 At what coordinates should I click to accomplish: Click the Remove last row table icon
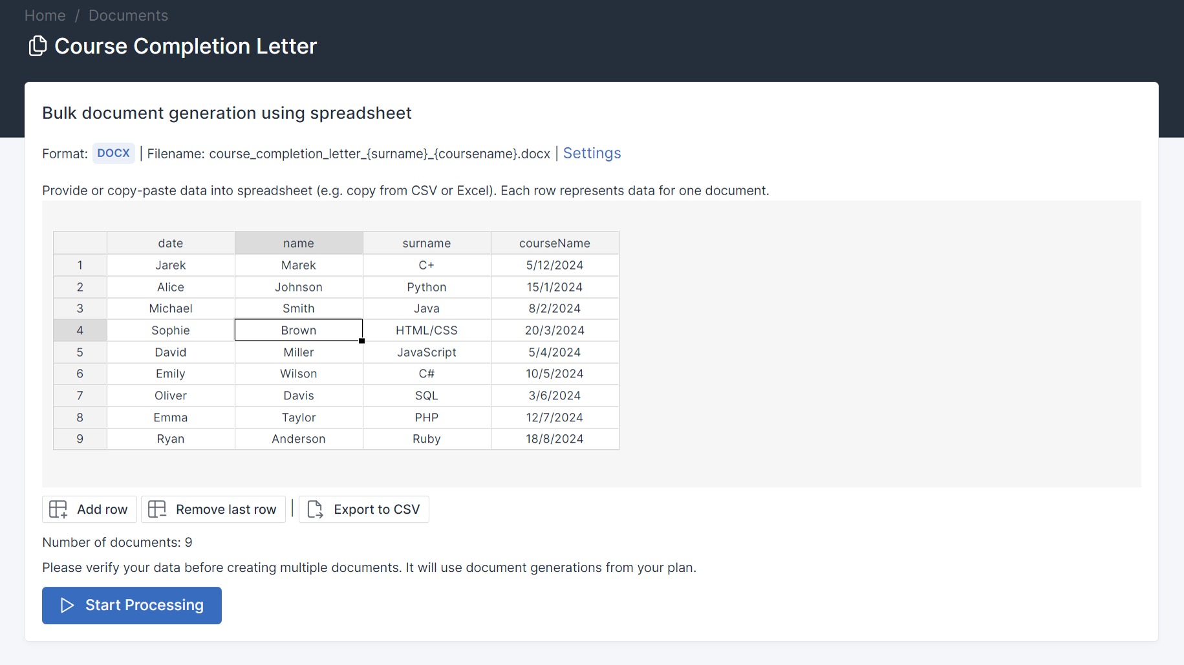point(157,509)
